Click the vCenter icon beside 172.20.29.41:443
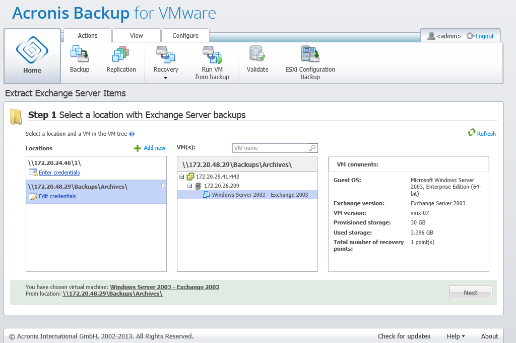 [190, 177]
